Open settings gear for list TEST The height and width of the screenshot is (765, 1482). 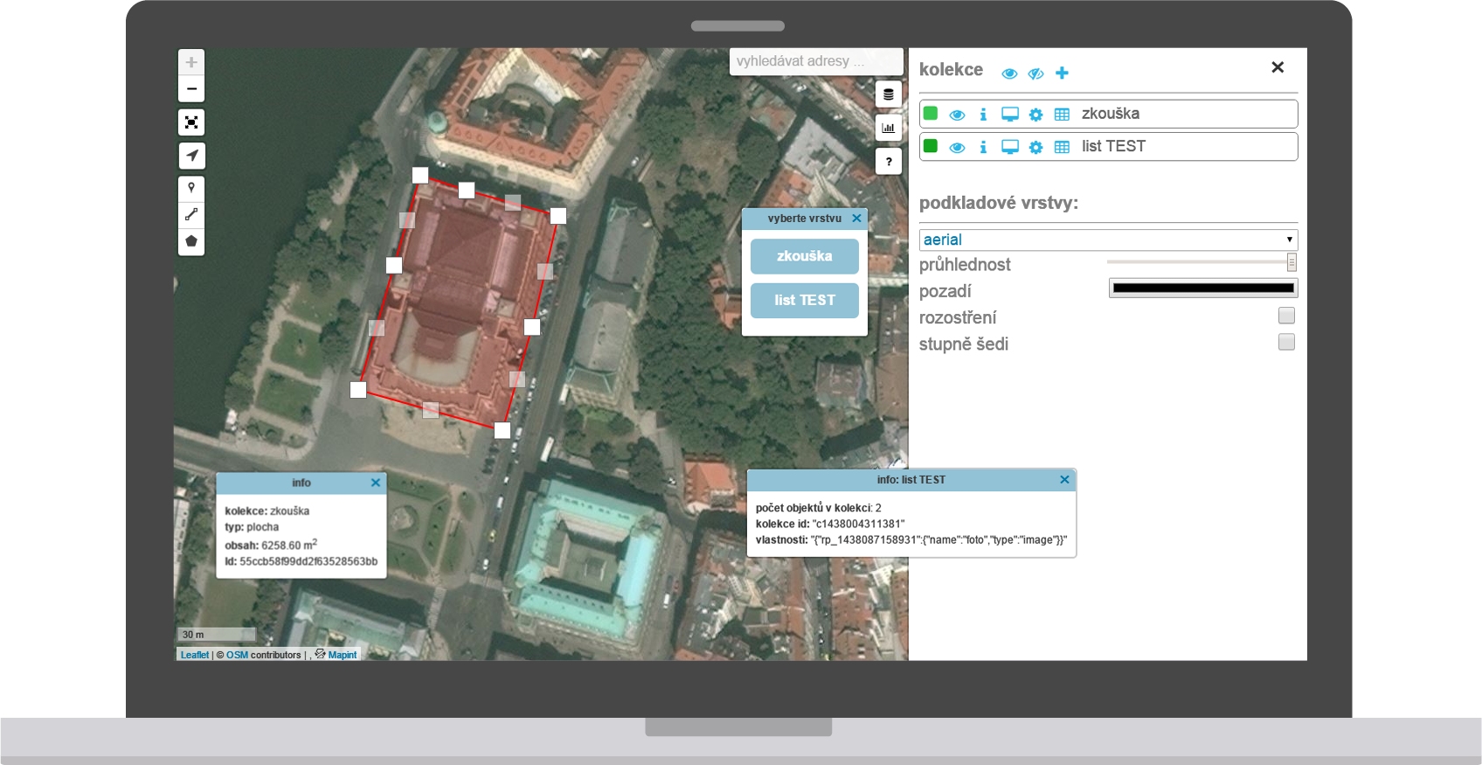pyautogui.click(x=1035, y=147)
